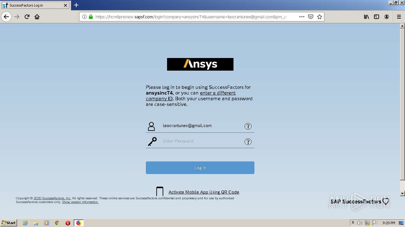Click the 9:20 PM system clock
The image size is (405, 227).
click(389, 223)
